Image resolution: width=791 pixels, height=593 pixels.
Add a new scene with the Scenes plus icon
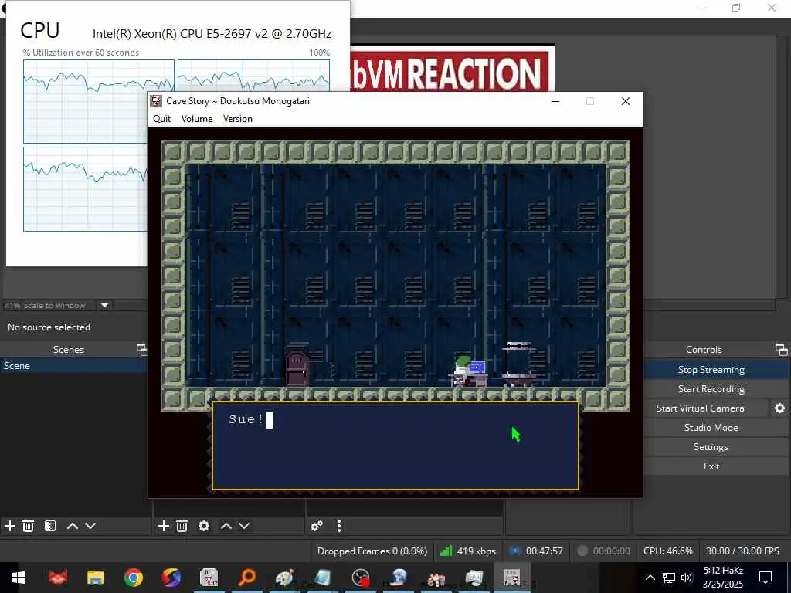point(9,526)
